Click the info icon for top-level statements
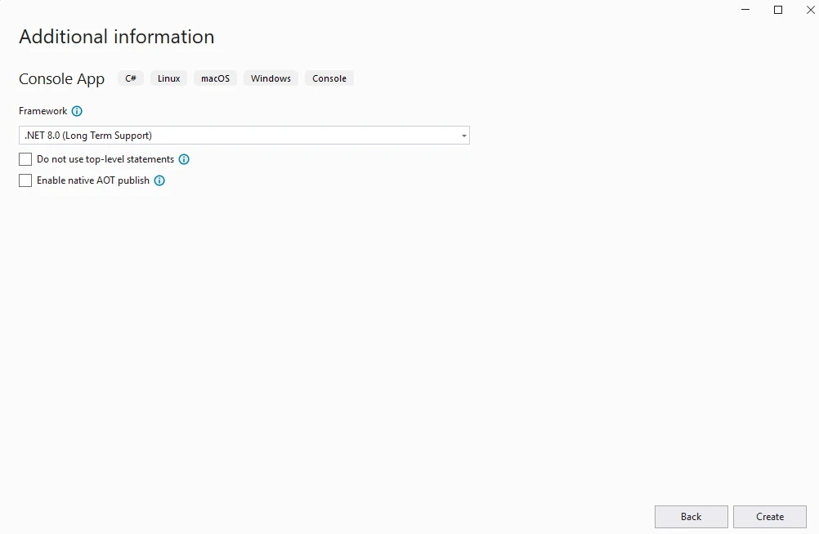Screen dimensions: 819x534 point(184,159)
